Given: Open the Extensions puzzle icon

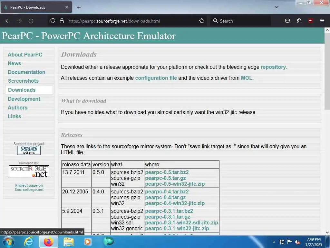Looking at the screenshot, I should [x=299, y=21].
